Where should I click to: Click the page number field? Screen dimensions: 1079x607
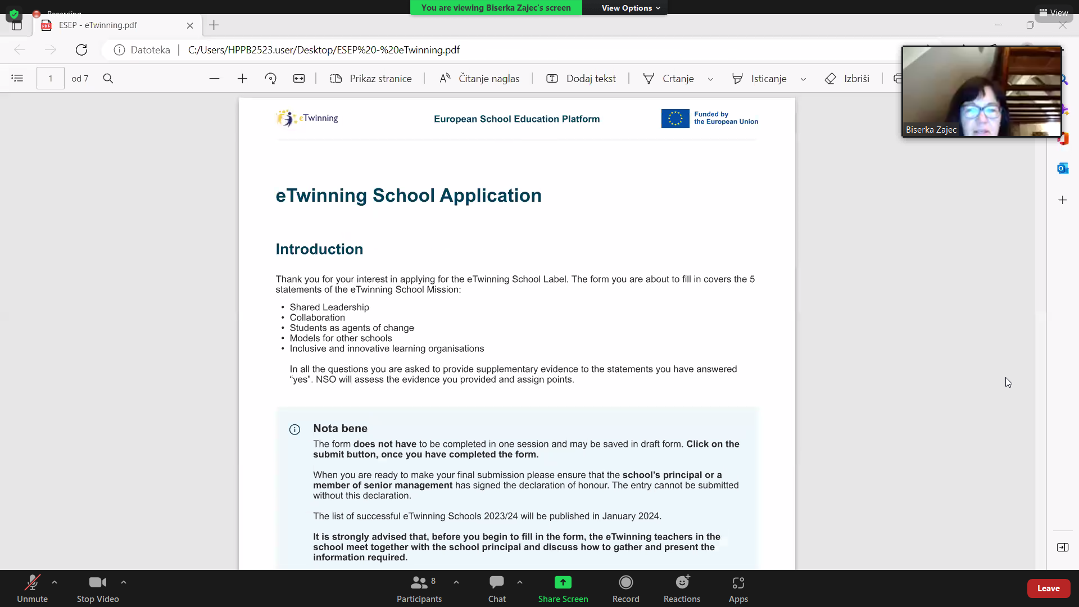(x=51, y=79)
